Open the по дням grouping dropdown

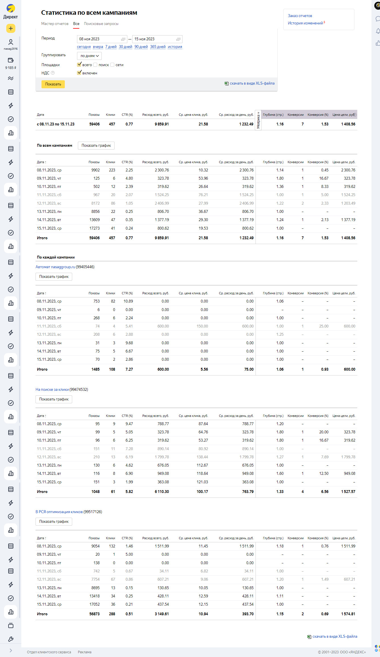89,56
